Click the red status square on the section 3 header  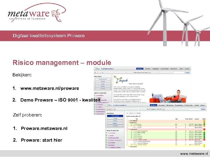pyautogui.click(x=204, y=129)
